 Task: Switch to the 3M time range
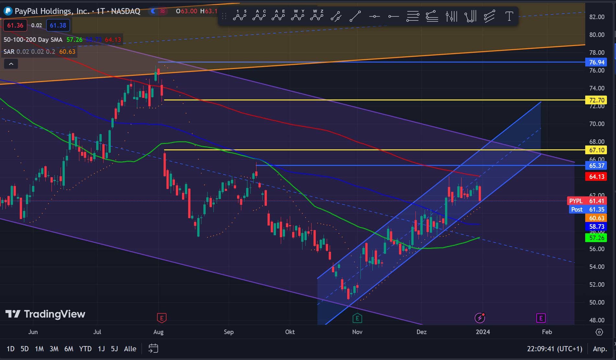54,349
